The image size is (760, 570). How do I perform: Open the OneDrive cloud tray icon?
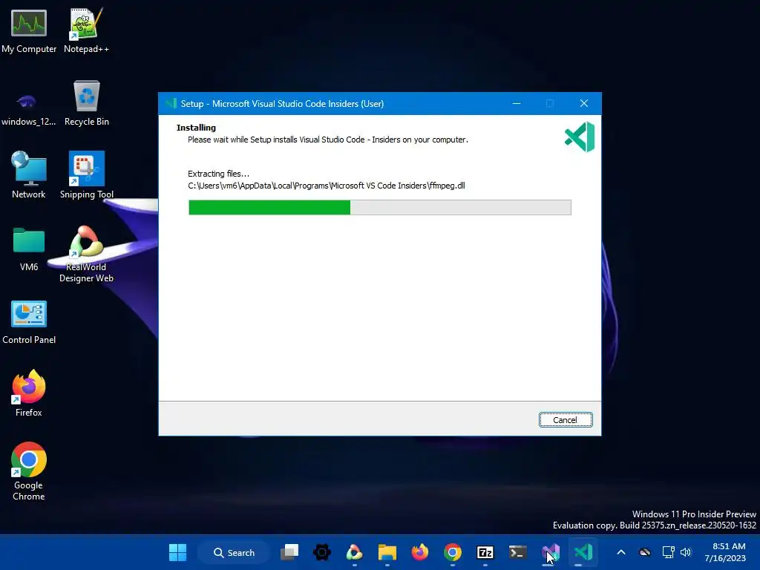(645, 552)
